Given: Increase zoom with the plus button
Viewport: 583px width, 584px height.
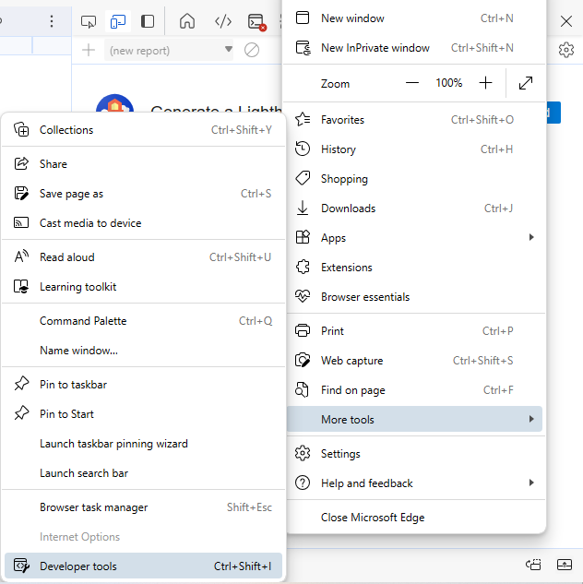Looking at the screenshot, I should point(485,83).
